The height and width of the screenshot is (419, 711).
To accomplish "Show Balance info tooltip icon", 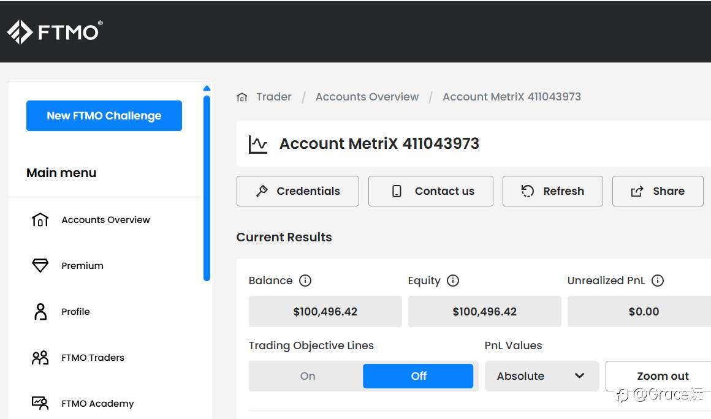I will [305, 281].
